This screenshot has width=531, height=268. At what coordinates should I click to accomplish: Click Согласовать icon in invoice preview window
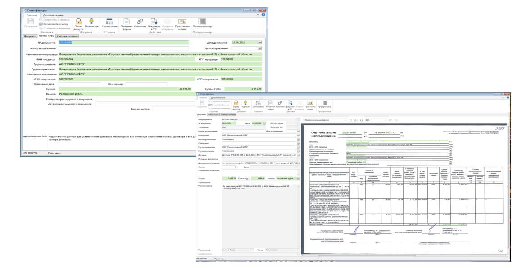point(258,103)
